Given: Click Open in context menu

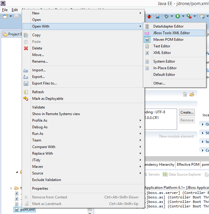Looking at the screenshot, I should point(83,20).
